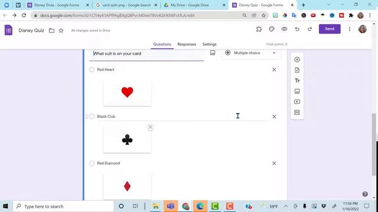Customize theme with the palette icon
Screen dimensions: 378x212
[272, 29]
